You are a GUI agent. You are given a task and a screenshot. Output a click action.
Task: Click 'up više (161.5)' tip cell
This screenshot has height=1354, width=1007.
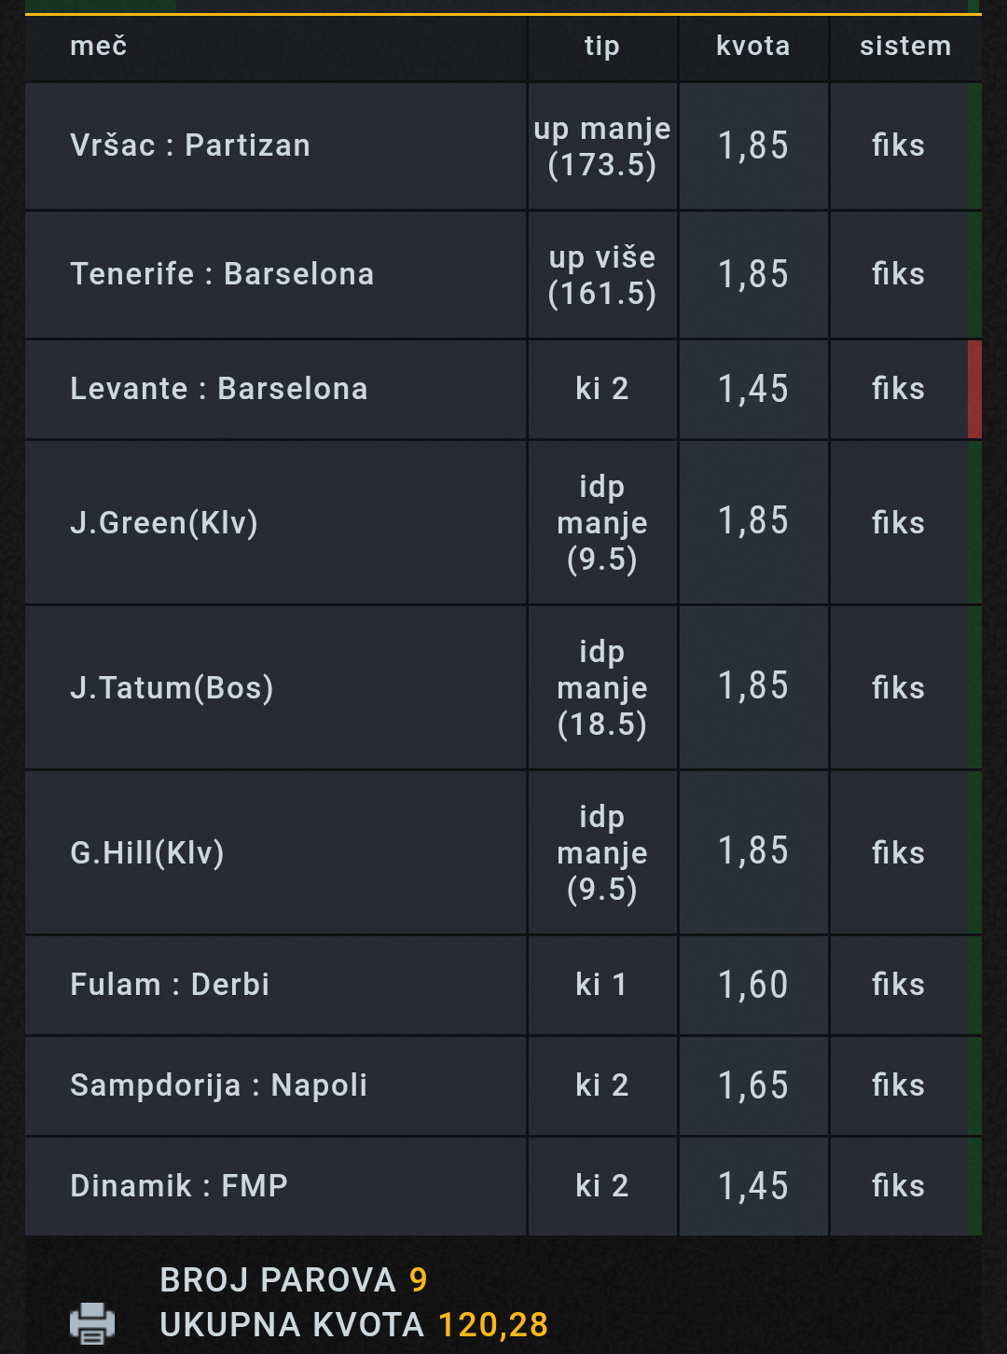pos(602,275)
